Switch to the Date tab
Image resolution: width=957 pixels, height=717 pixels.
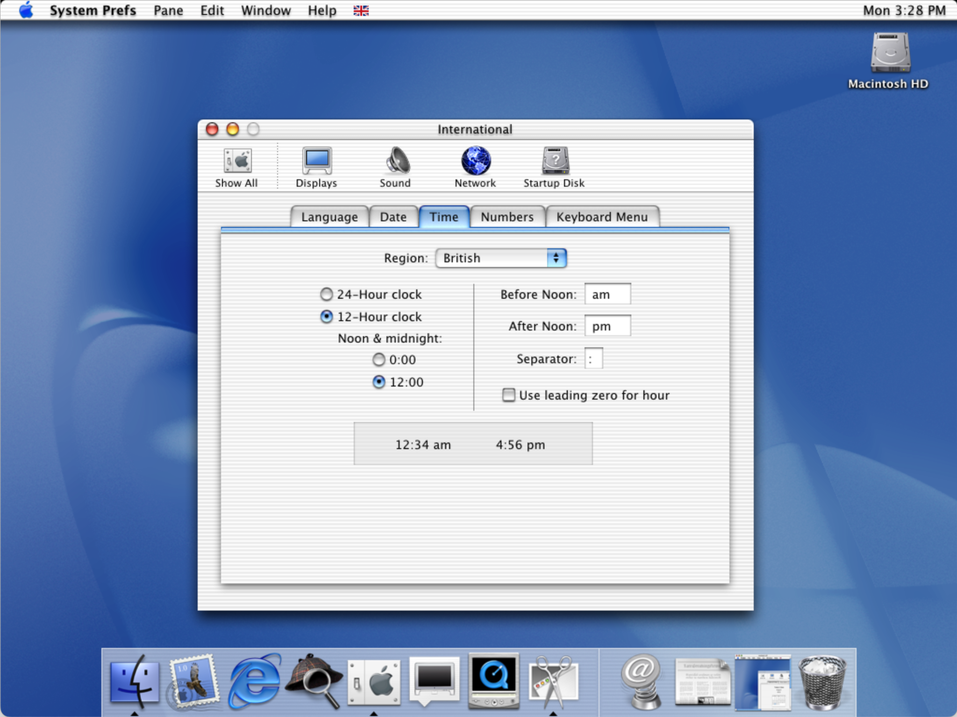pyautogui.click(x=393, y=217)
